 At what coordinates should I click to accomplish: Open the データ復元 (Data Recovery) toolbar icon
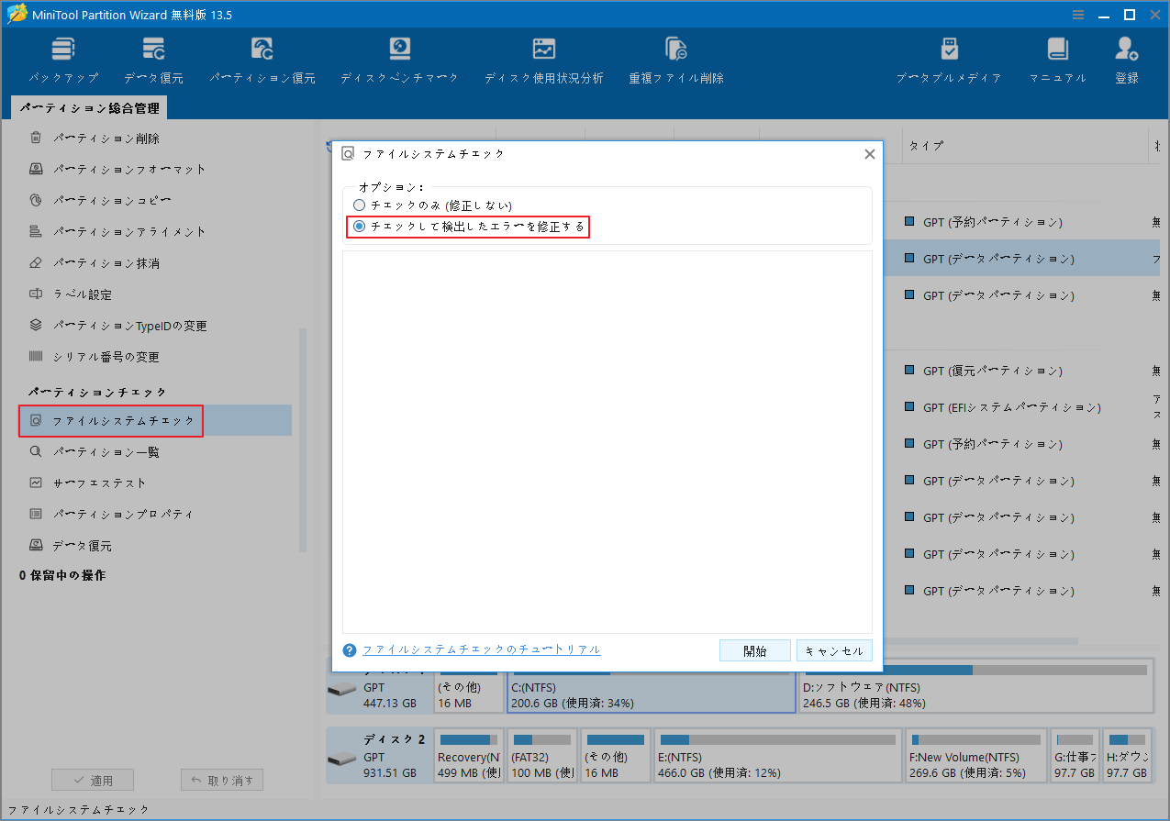pos(153,57)
